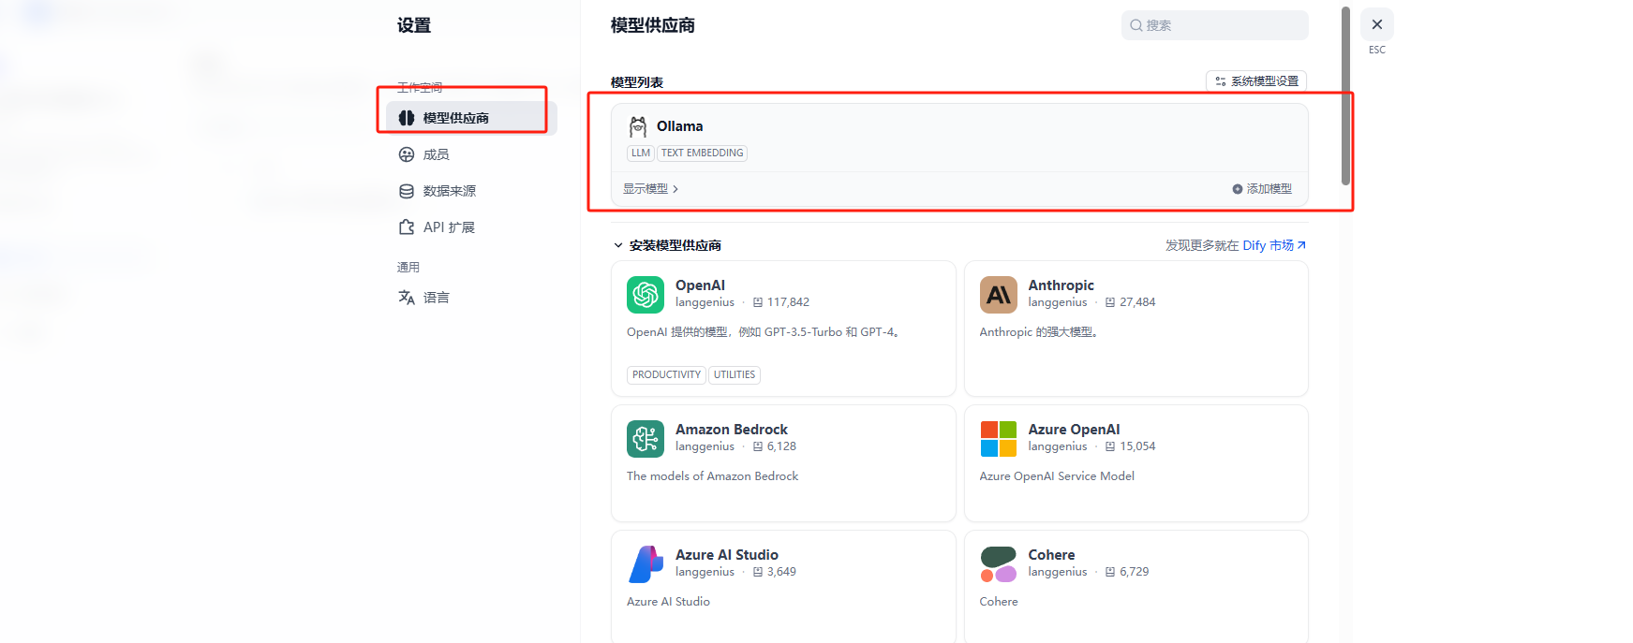Click the Cohere logo icon
The image size is (1633, 643).
pos(999,564)
